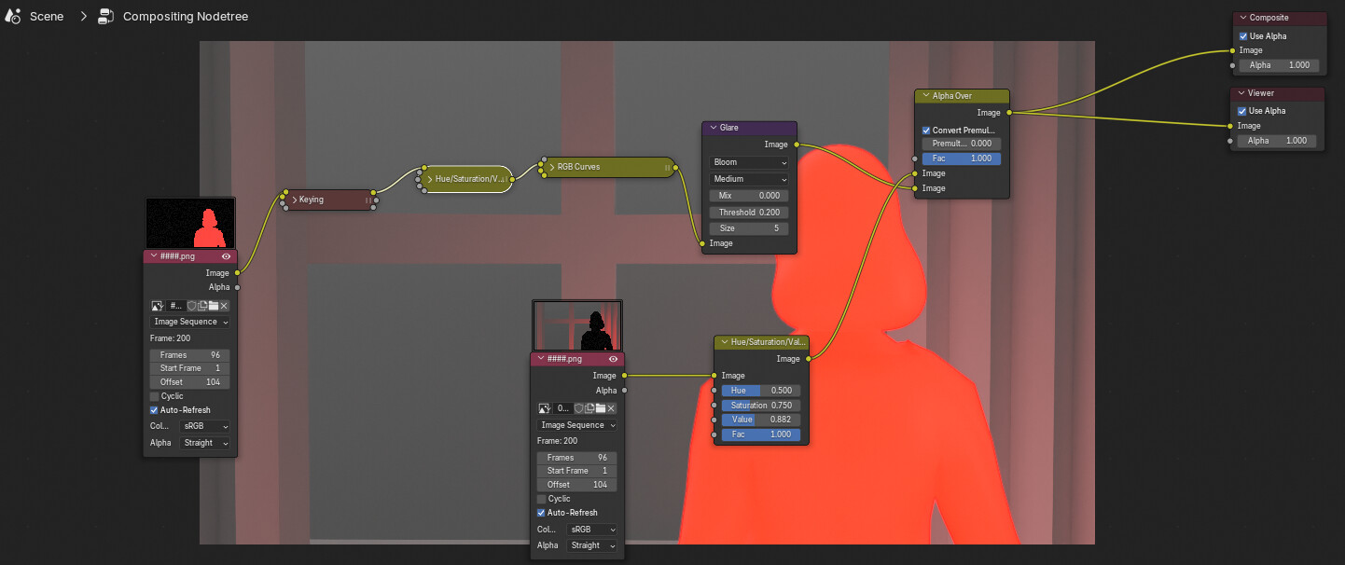Click the Alpha 1.000 field in Composite node
This screenshot has width=1345, height=565.
(1279, 66)
